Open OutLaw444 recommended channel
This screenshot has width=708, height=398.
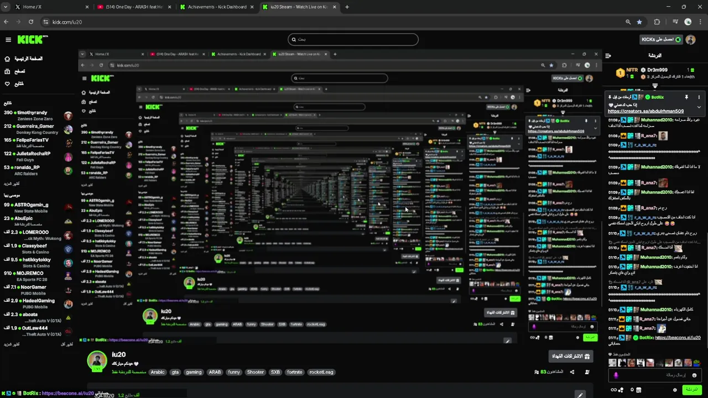tap(38, 331)
